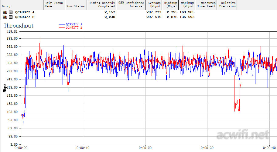Click the 333.80 y-axis label
The image size is (277, 152).
[x=12, y=55]
